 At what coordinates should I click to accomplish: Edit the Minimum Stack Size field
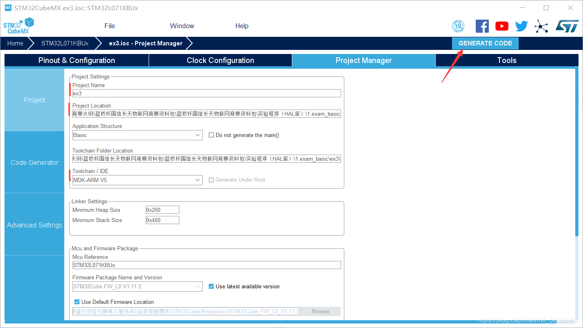(163, 220)
